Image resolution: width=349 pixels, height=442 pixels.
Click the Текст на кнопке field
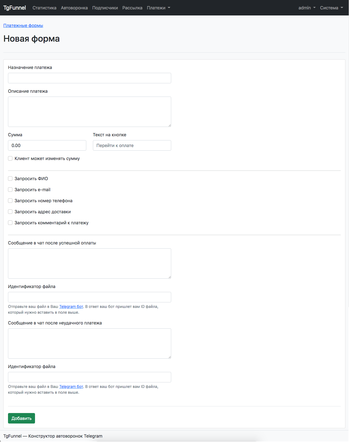pyautogui.click(x=132, y=145)
